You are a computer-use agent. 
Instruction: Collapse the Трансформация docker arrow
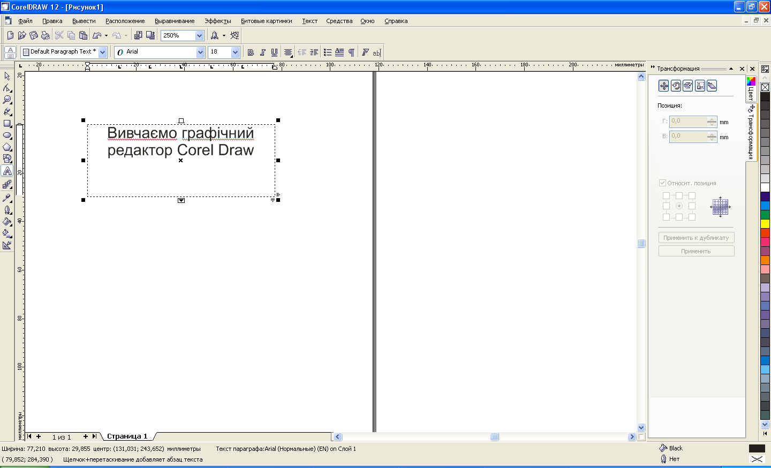pyautogui.click(x=731, y=69)
